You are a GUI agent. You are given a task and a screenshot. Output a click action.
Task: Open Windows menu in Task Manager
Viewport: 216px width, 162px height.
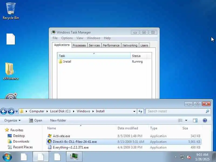(x=93, y=38)
